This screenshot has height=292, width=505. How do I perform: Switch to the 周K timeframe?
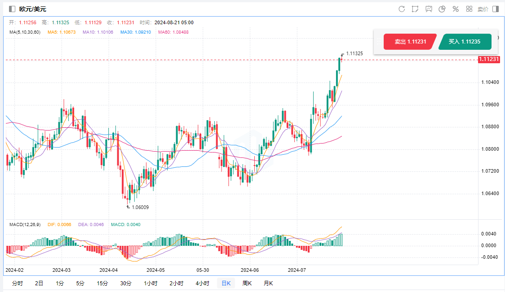tap(247, 283)
